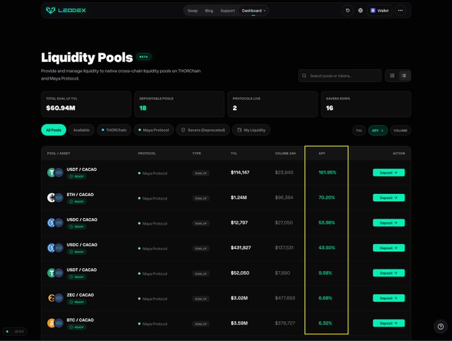
Task: Click the APY column header
Action: coord(322,154)
